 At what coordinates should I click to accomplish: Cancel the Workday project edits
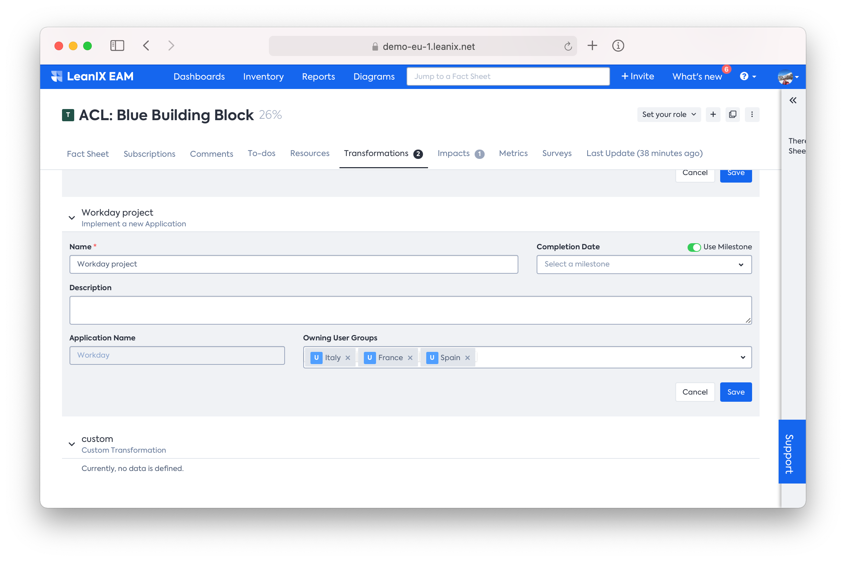(x=695, y=392)
